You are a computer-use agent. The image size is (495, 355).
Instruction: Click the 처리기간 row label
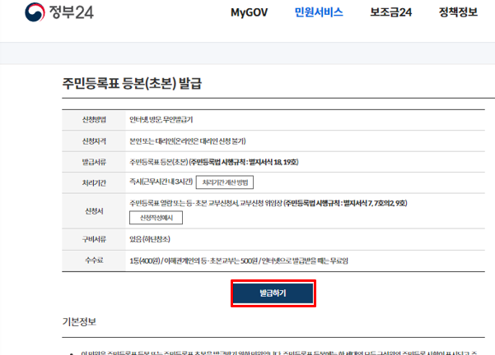[x=94, y=183]
